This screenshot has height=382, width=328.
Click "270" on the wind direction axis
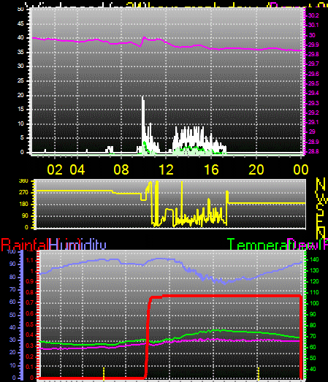pyautogui.click(x=23, y=193)
